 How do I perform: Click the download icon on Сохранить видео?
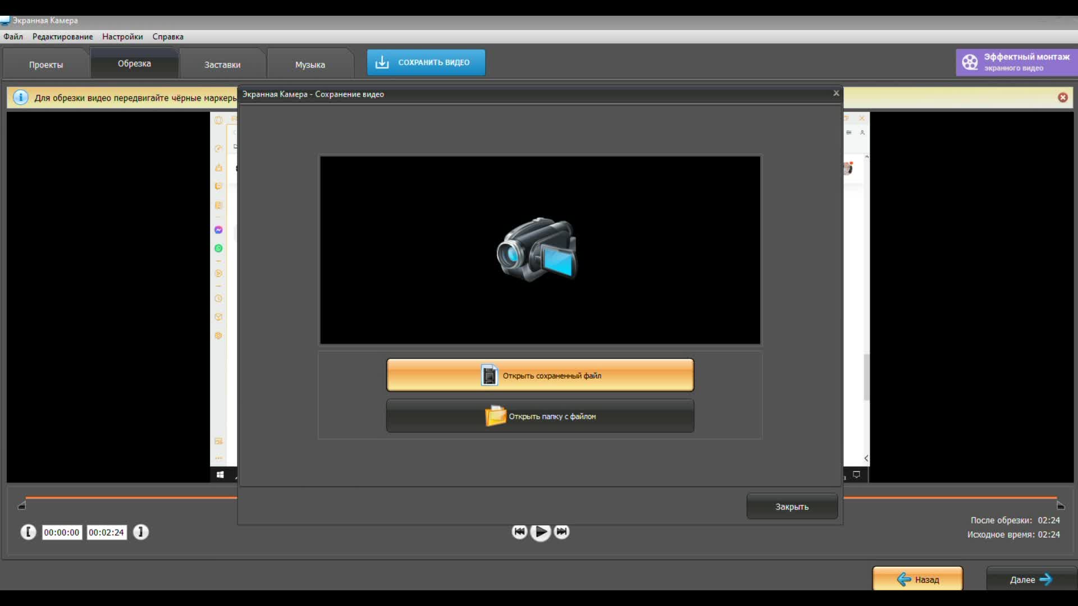382,62
